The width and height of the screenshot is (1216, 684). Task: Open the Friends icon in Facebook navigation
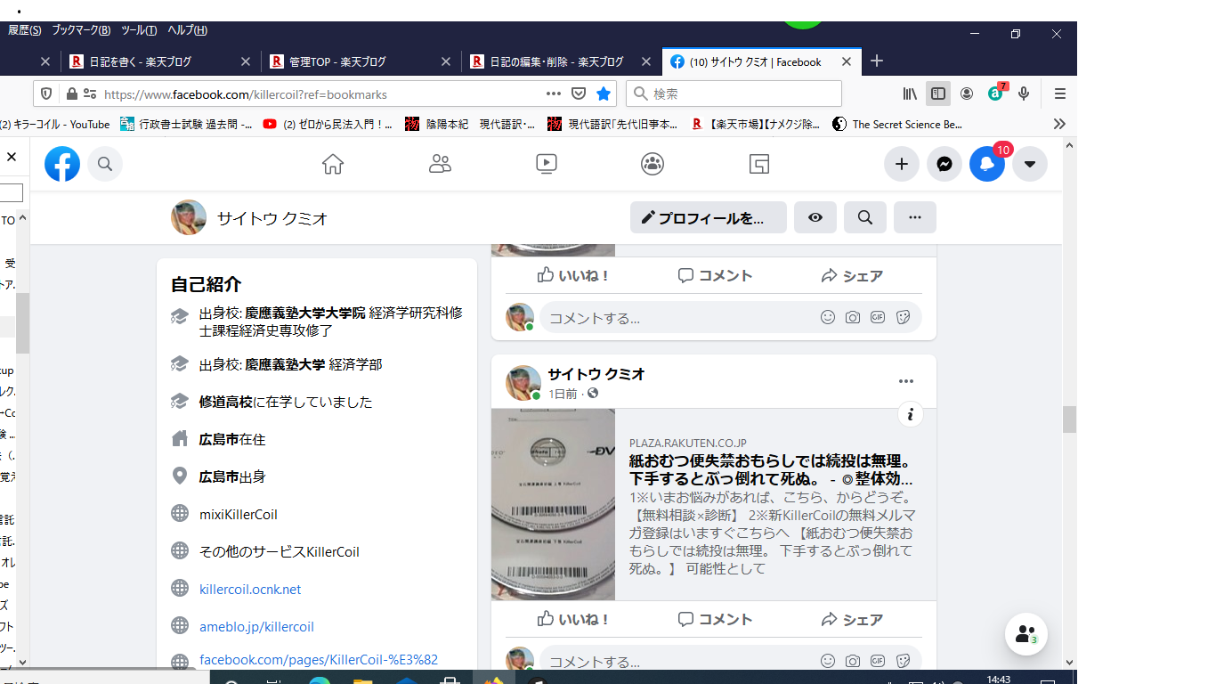(440, 164)
